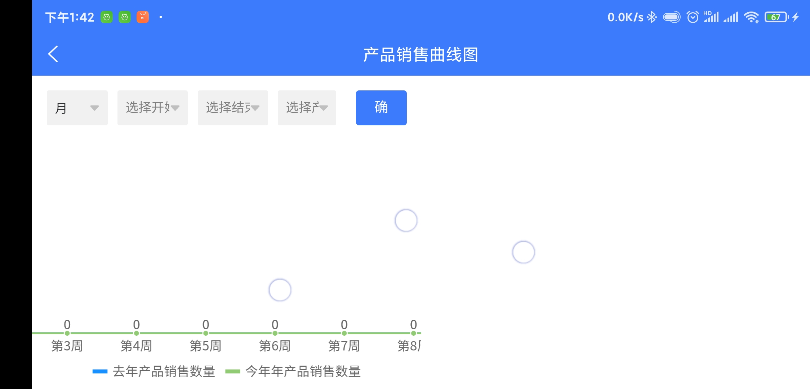Tap the back arrow icon
Image resolution: width=810 pixels, height=389 pixels.
53,54
